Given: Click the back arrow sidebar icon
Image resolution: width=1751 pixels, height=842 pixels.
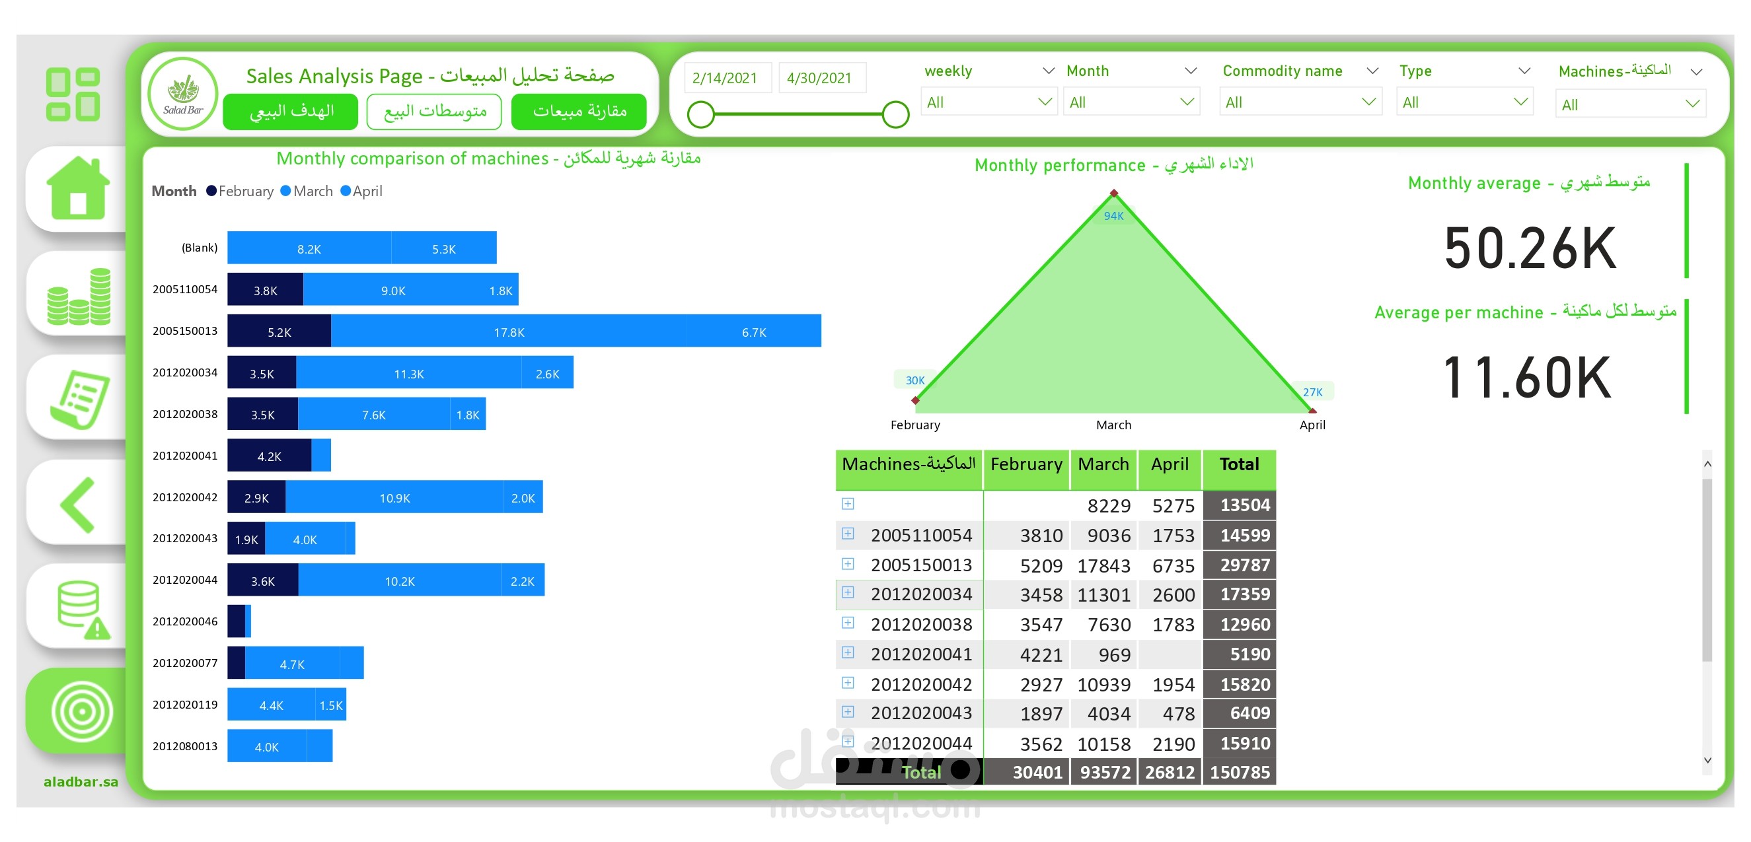Looking at the screenshot, I should pyautogui.click(x=78, y=505).
